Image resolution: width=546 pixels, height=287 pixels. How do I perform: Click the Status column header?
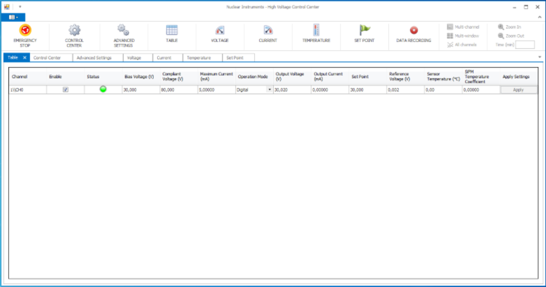(x=103, y=77)
